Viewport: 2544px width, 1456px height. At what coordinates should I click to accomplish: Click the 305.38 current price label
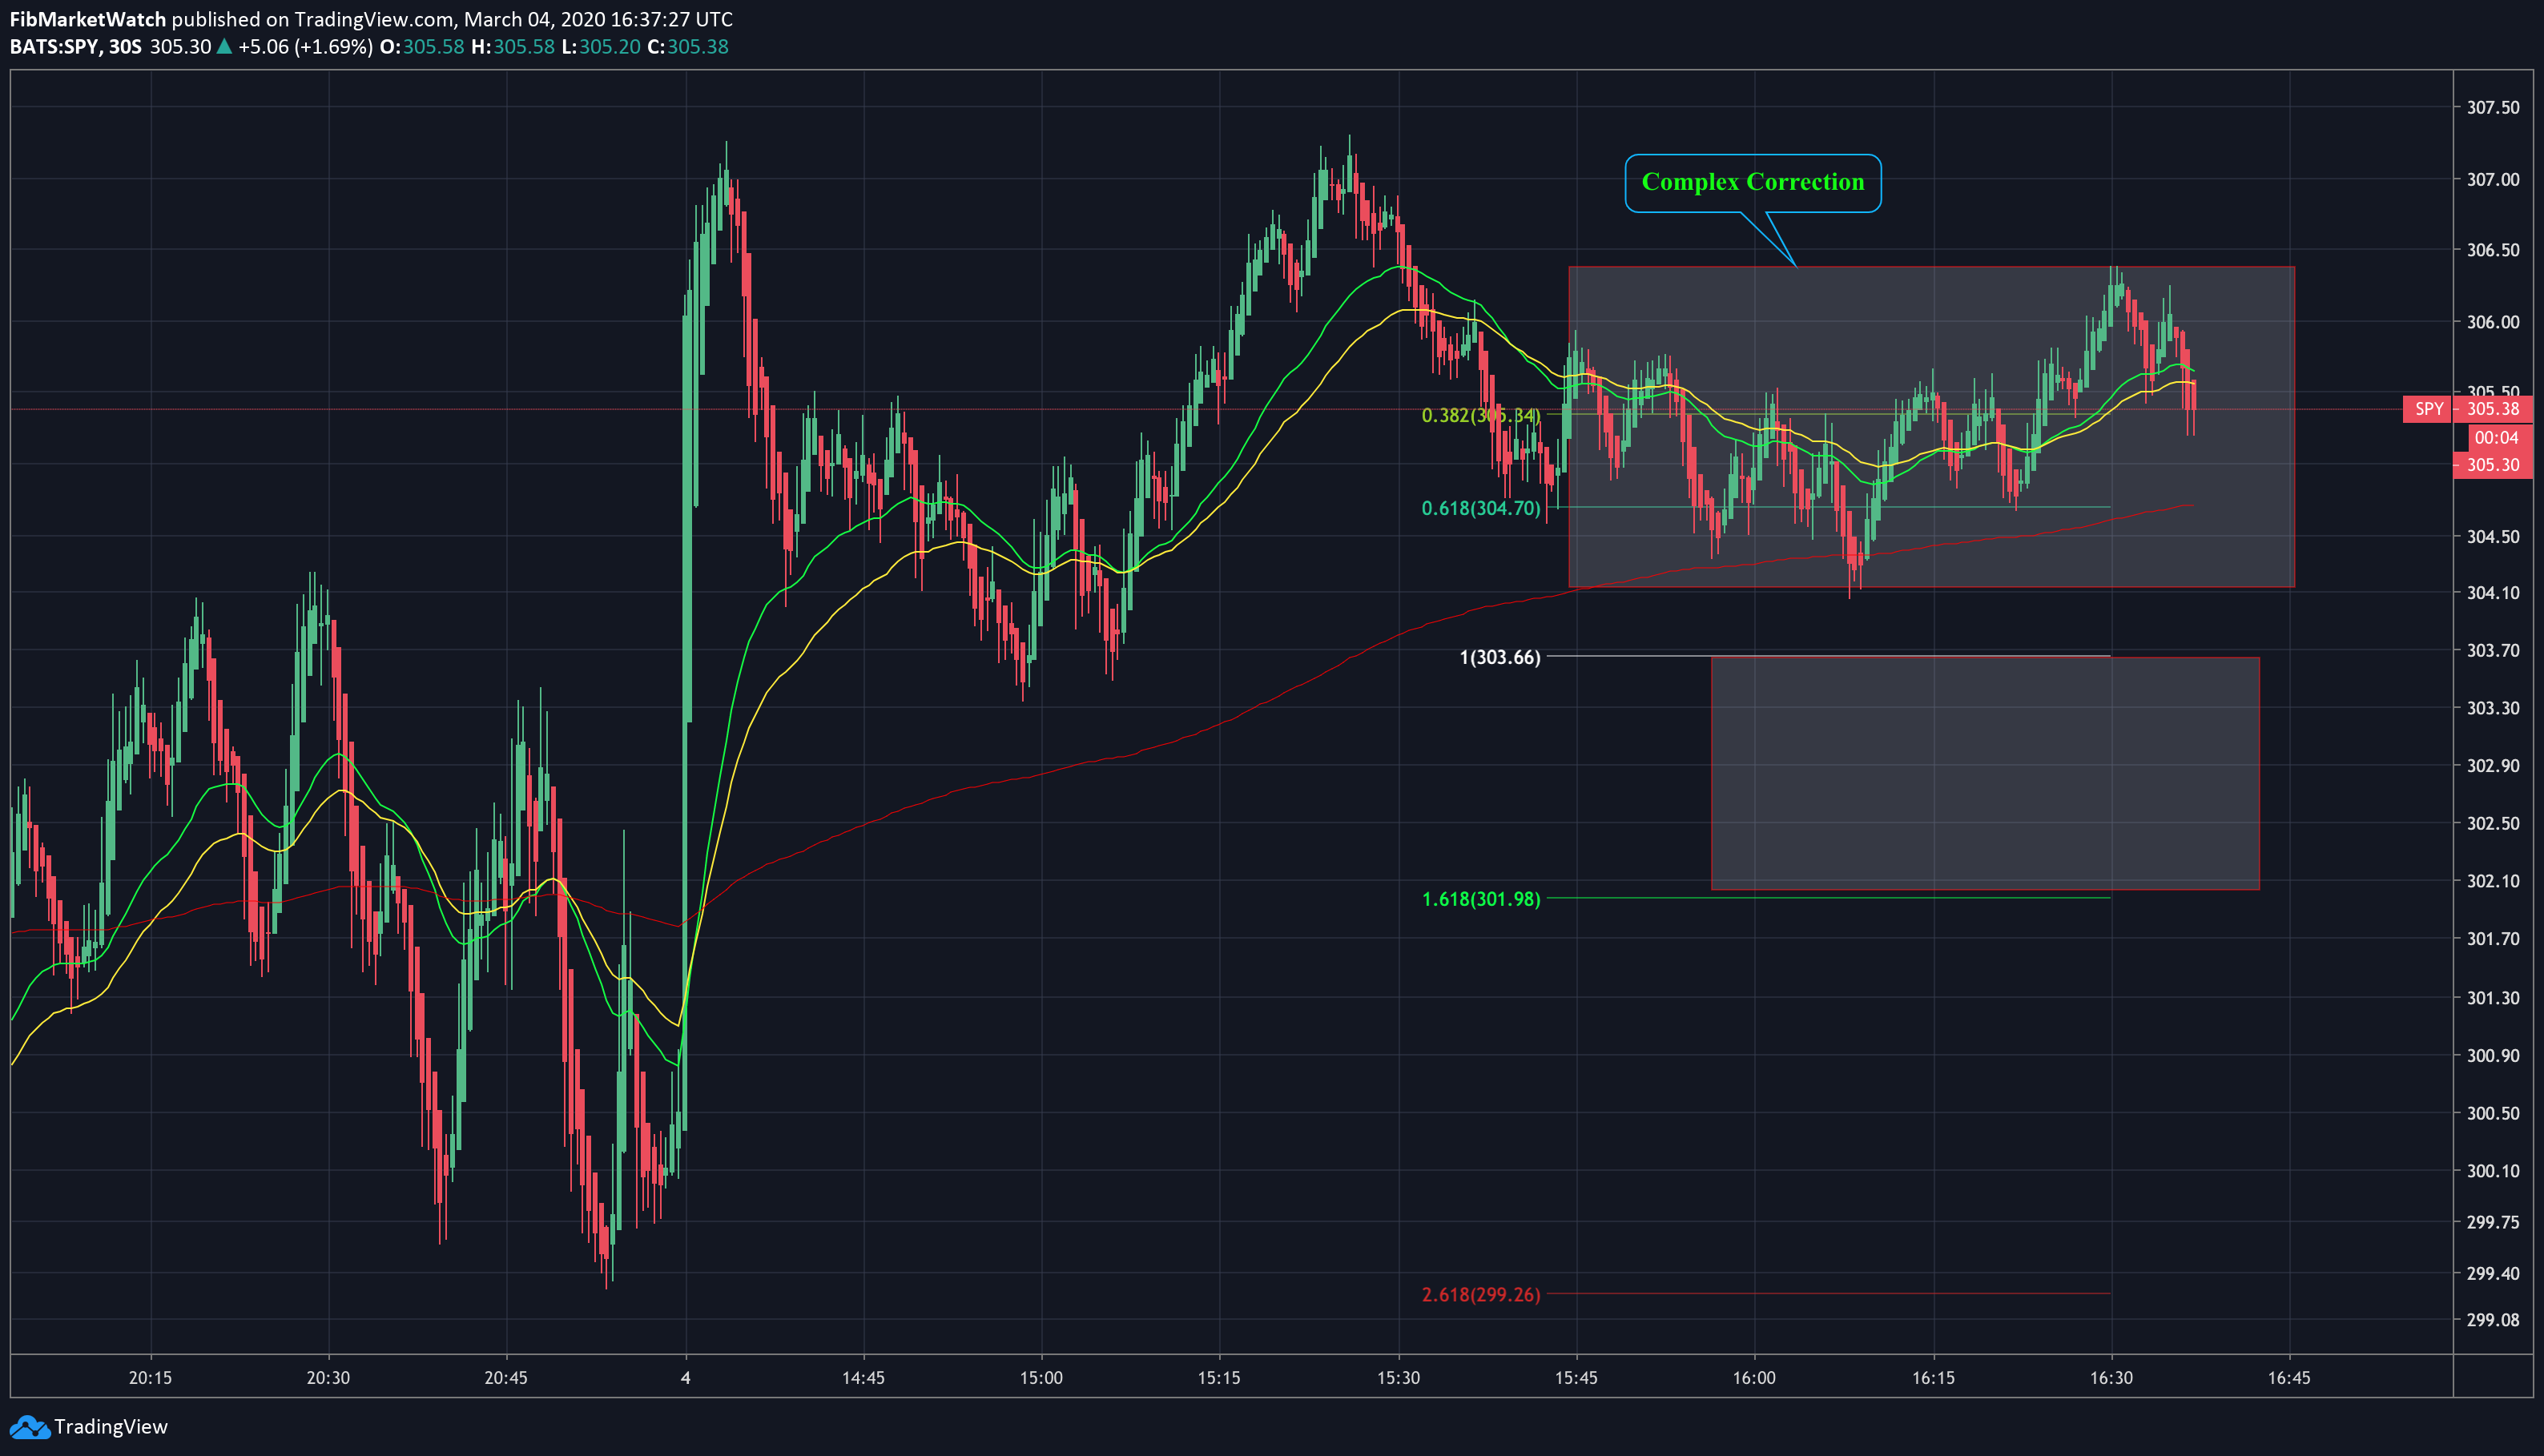coord(2493,409)
